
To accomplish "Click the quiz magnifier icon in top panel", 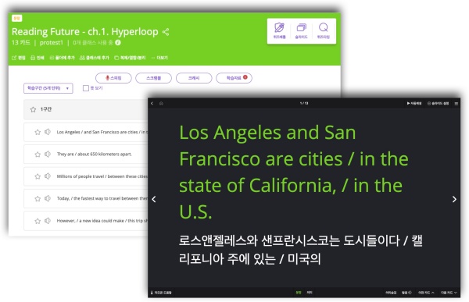I will coord(324,27).
